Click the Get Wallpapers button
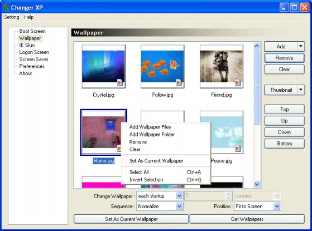The width and height of the screenshot is (312, 231). coord(247,219)
